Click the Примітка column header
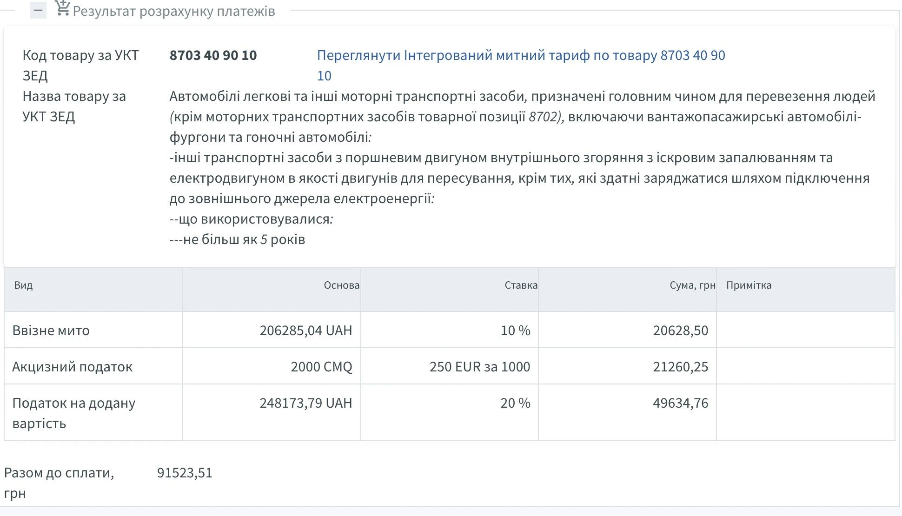This screenshot has height=516, width=902. tap(750, 285)
